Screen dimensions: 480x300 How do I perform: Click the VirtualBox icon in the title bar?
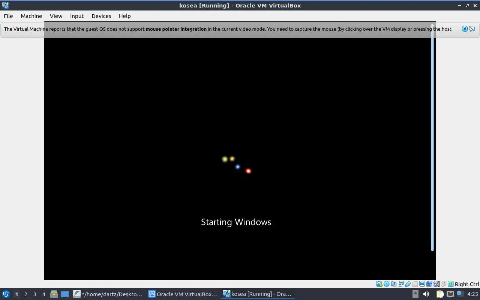click(5, 5)
